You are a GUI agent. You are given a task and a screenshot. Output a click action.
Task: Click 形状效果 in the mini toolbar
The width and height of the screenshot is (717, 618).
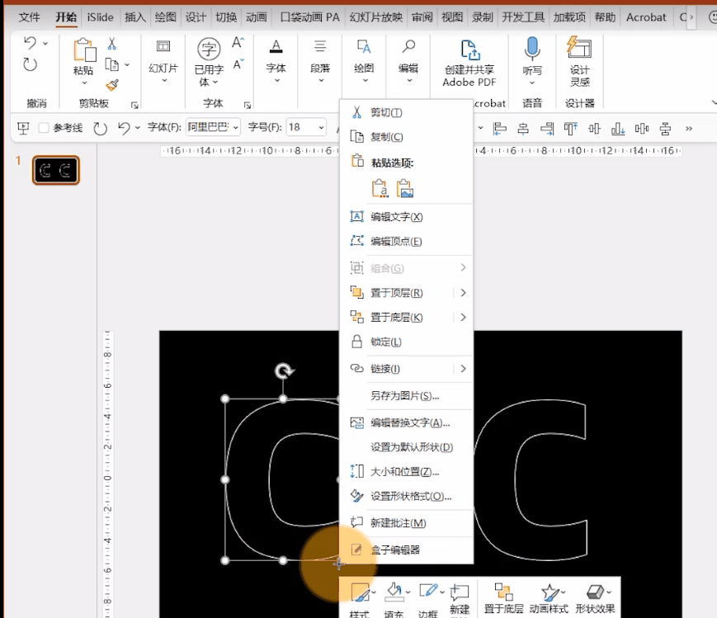(x=596, y=598)
